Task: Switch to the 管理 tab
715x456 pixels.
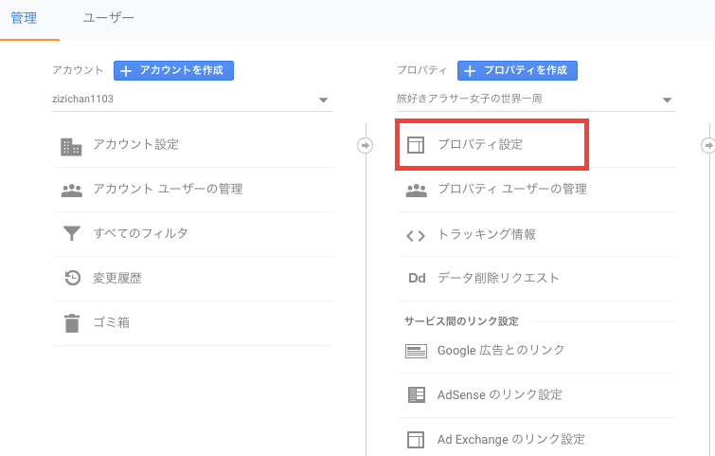Action: pos(24,18)
